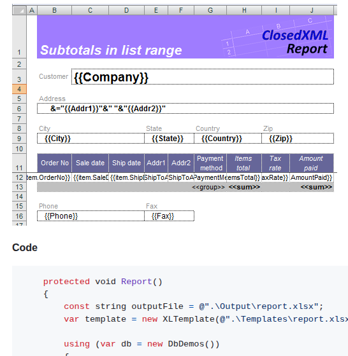Image resolution: width=348 pixels, height=356 pixels.
Task: Click the 'Tax rate' table header
Action: [x=275, y=163]
